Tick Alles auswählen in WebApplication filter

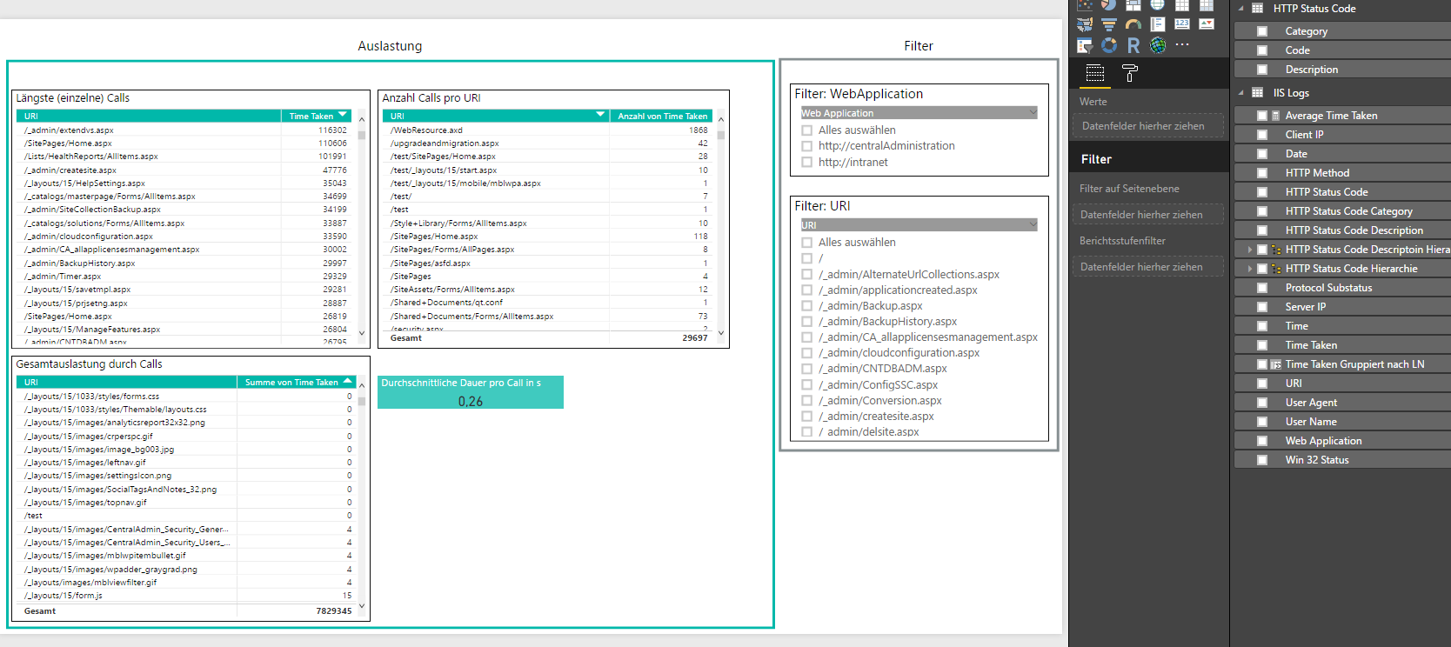806,130
